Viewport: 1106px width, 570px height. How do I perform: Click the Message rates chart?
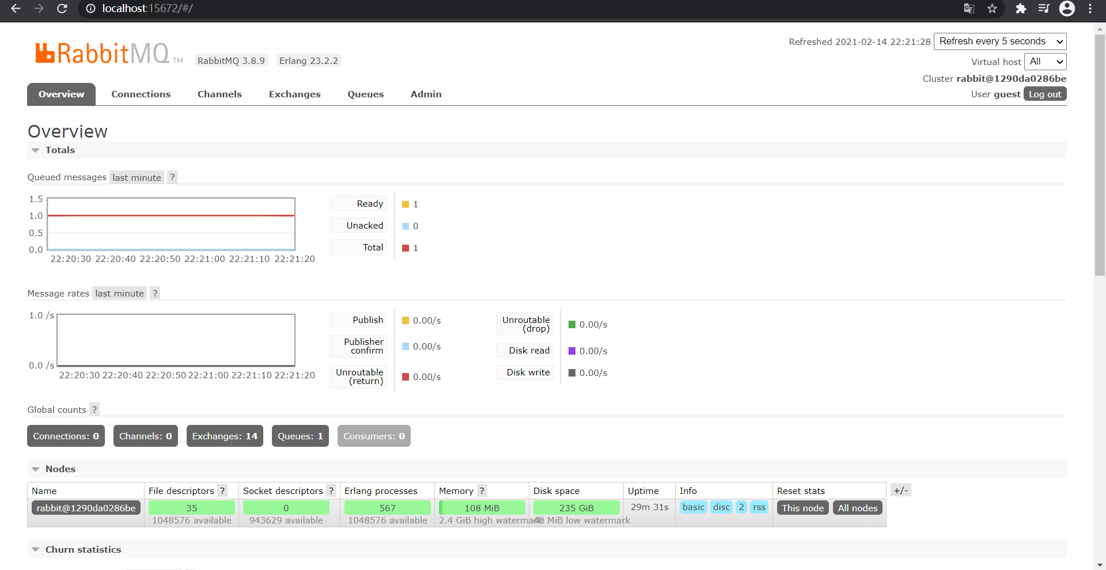tap(176, 340)
